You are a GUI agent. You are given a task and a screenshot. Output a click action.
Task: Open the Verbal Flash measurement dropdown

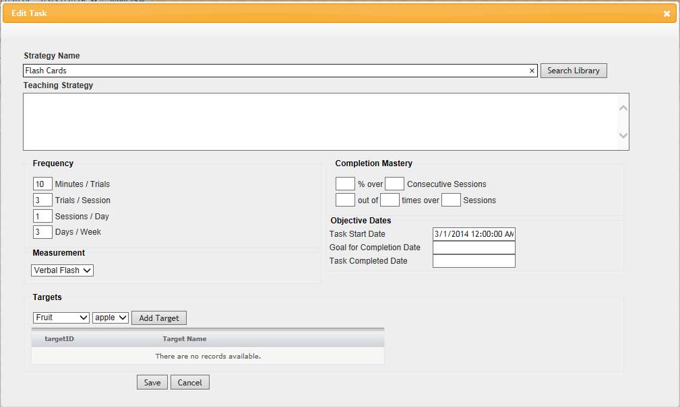pyautogui.click(x=62, y=270)
